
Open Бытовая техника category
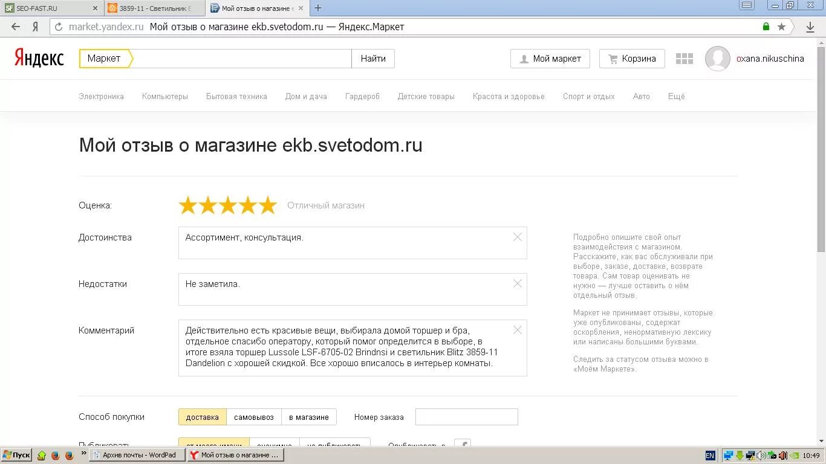[x=236, y=97]
